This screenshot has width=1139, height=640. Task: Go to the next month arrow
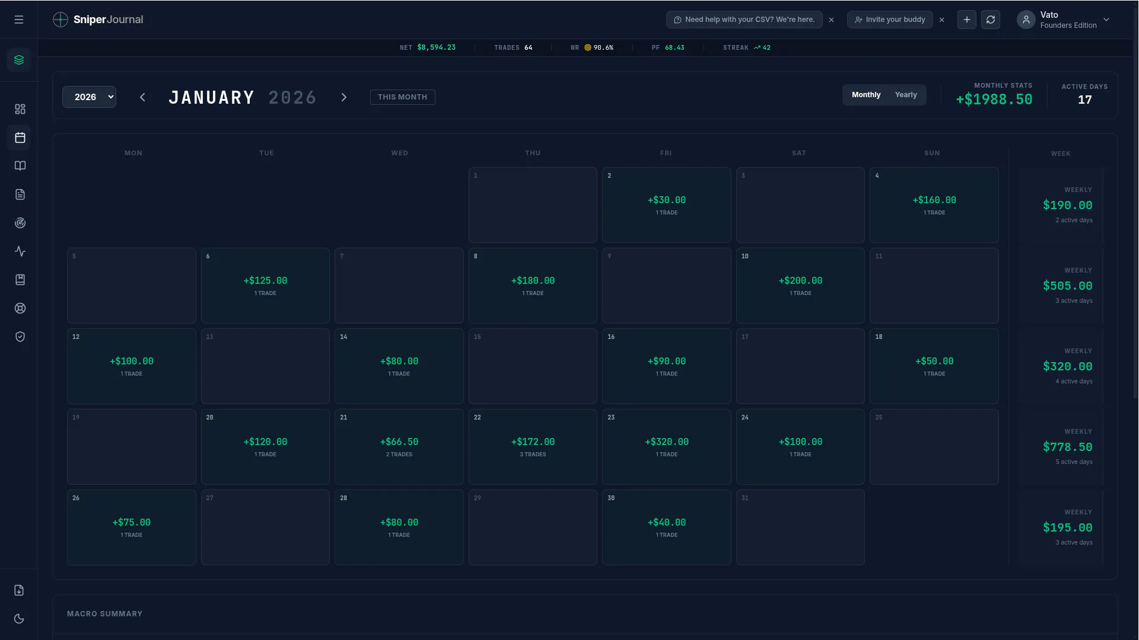click(x=344, y=97)
